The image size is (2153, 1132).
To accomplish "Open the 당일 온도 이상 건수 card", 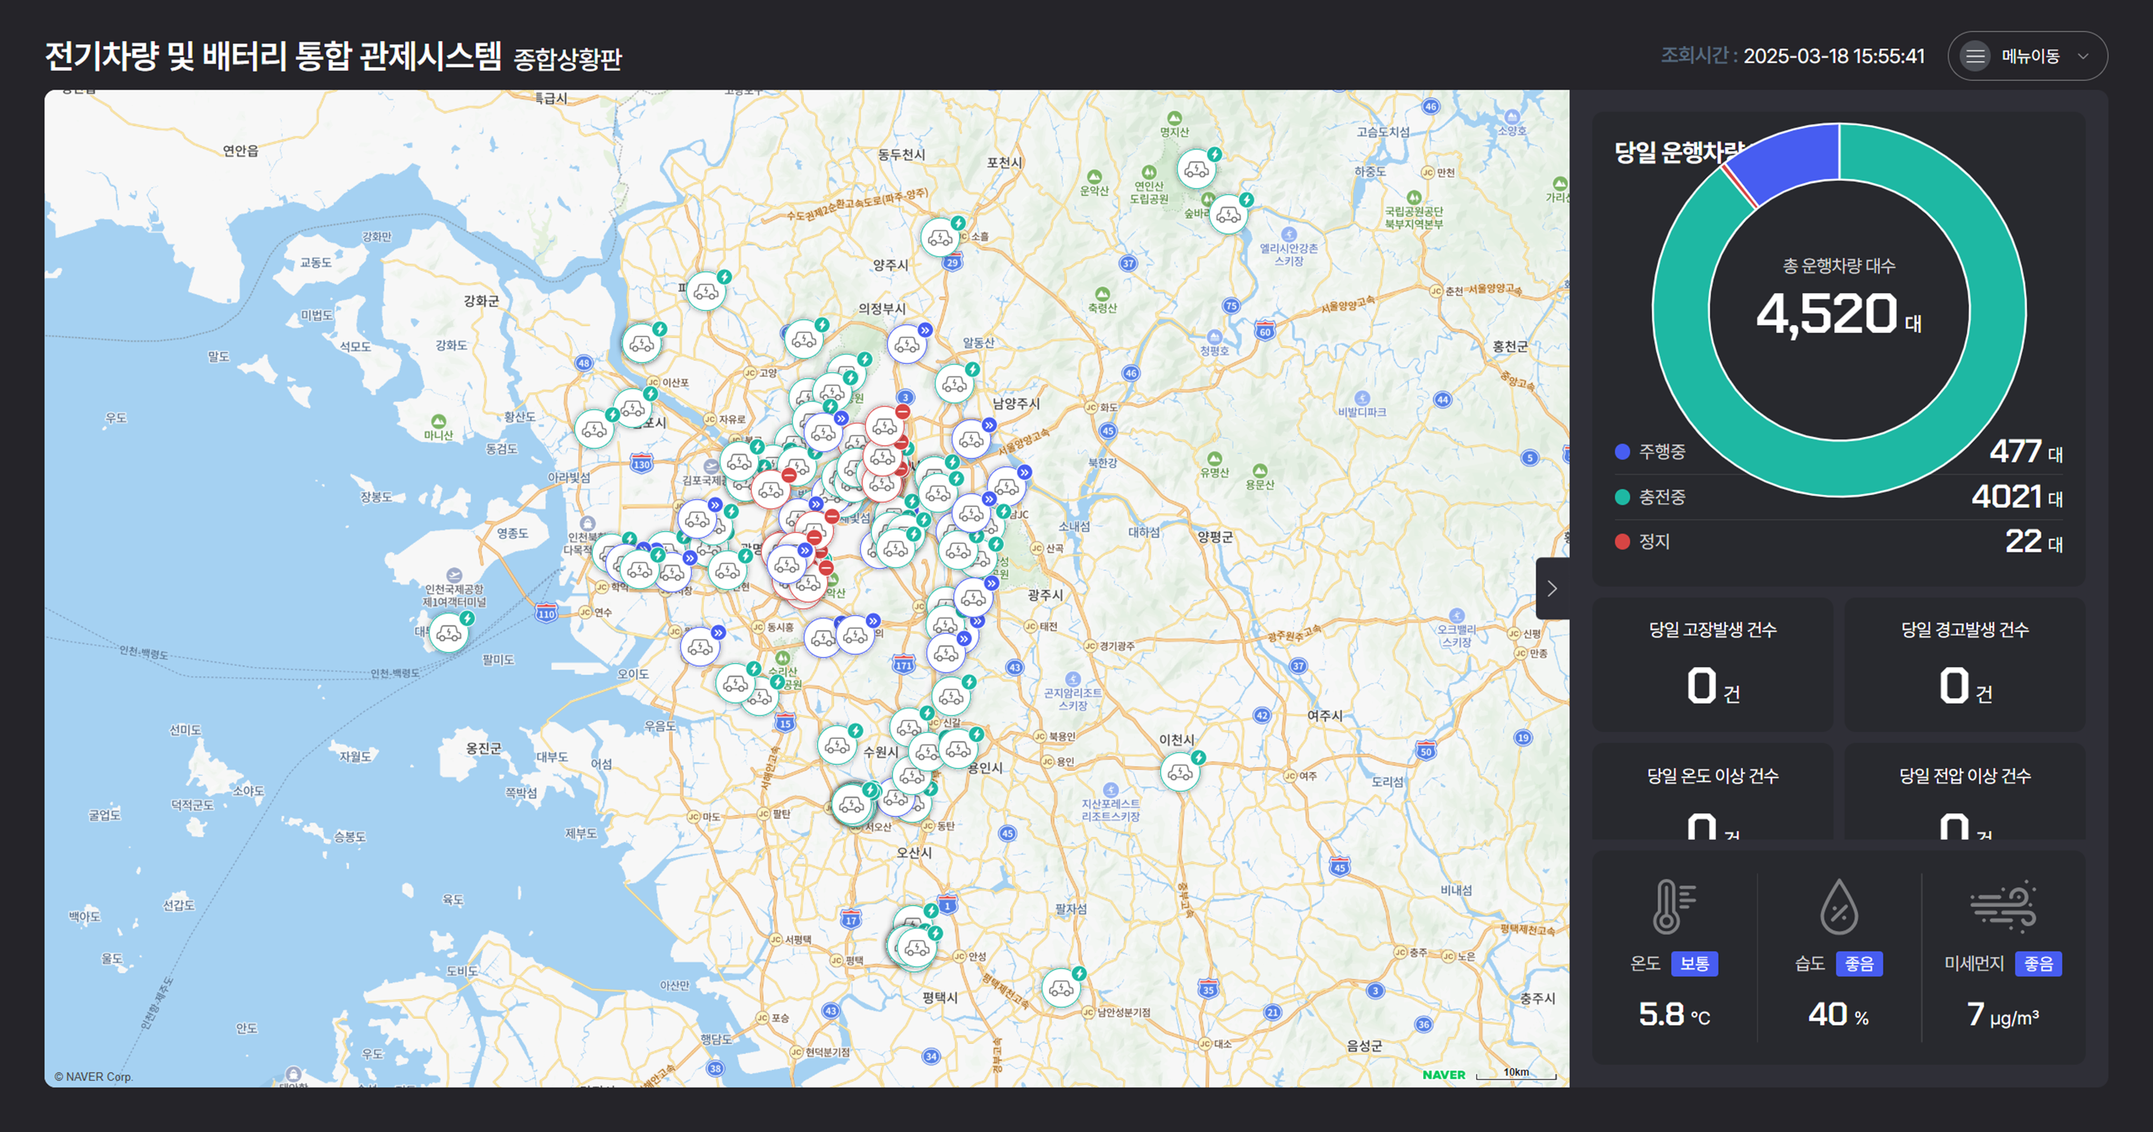I will pos(1712,791).
